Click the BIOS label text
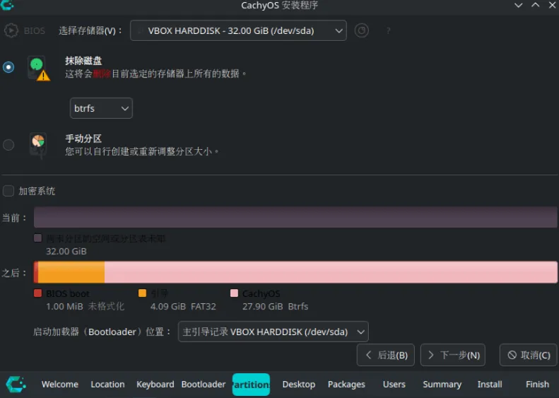559x398 pixels. [x=35, y=30]
